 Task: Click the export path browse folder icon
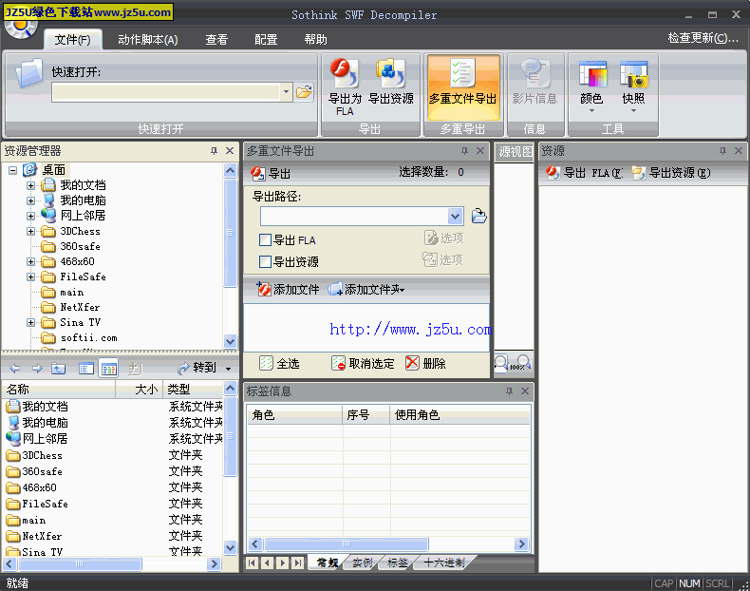(478, 216)
